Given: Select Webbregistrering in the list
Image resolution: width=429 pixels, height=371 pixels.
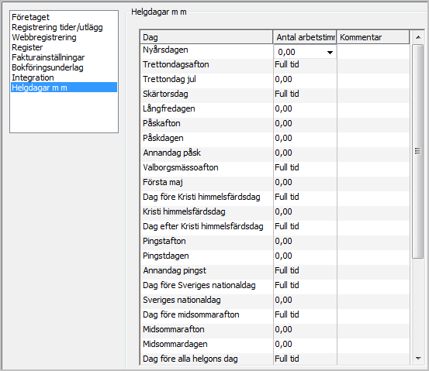Looking at the screenshot, I should click(x=44, y=37).
